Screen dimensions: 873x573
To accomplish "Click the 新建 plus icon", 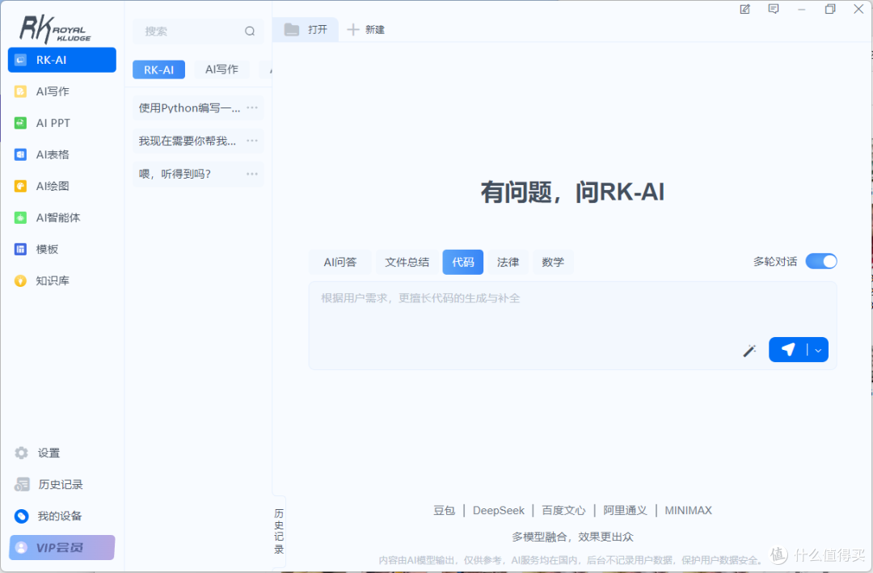I will (353, 30).
